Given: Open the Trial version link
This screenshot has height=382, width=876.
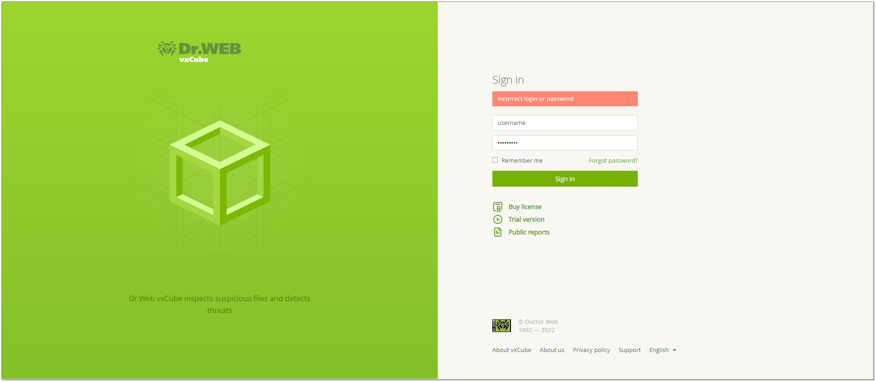Looking at the screenshot, I should tap(526, 219).
